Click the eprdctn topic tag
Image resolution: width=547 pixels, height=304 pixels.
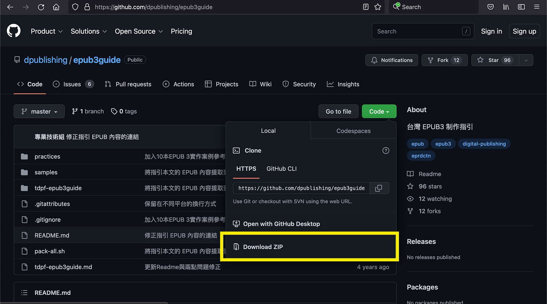(x=421, y=156)
